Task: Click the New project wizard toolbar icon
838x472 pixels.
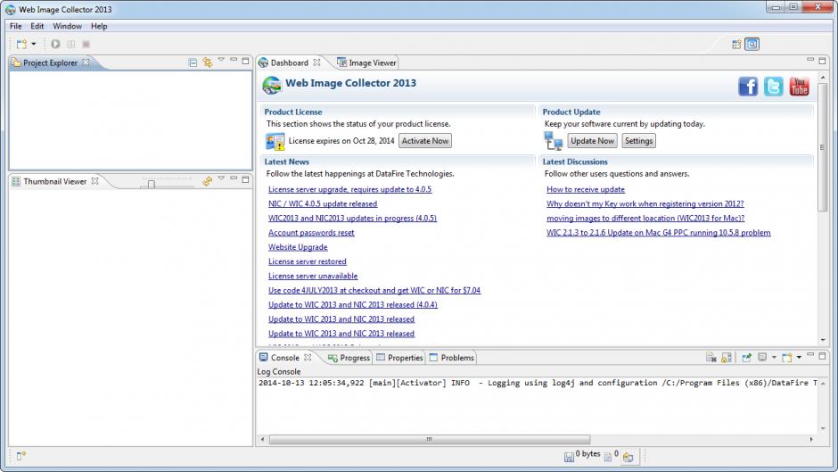Action: tap(21, 44)
